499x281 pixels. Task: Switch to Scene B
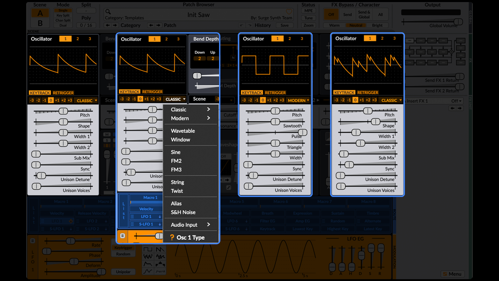coord(40,23)
